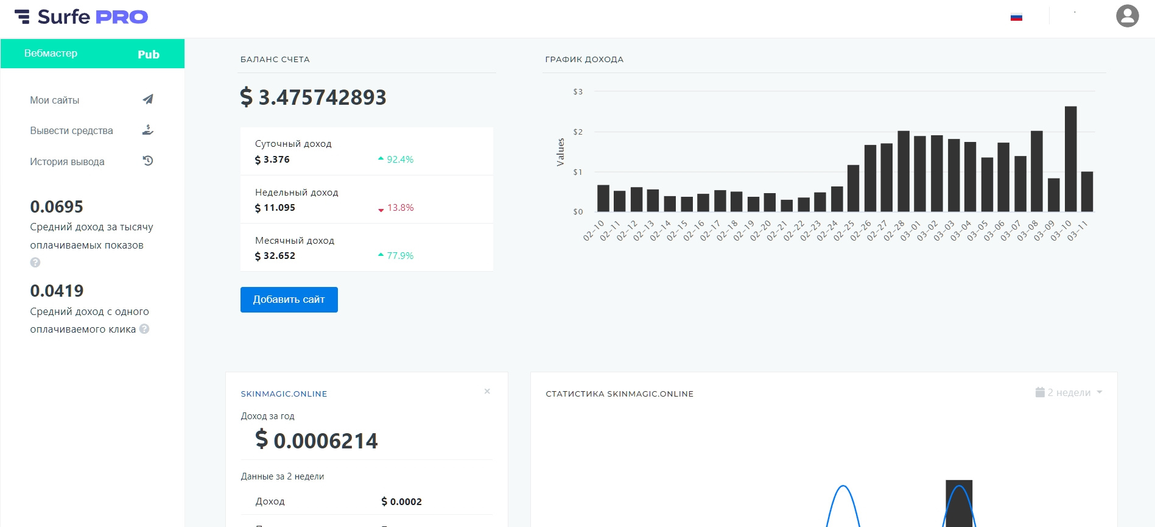
Task: Click the help icon under the 0.0695 description
Action: tap(35, 263)
